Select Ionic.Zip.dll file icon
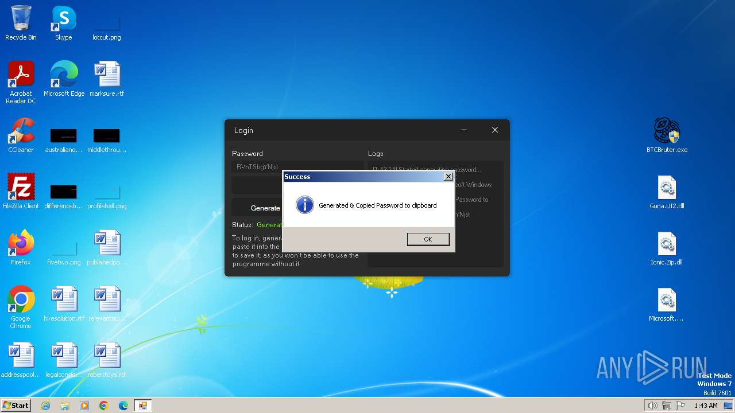Image resolution: width=735 pixels, height=413 pixels. [x=667, y=248]
